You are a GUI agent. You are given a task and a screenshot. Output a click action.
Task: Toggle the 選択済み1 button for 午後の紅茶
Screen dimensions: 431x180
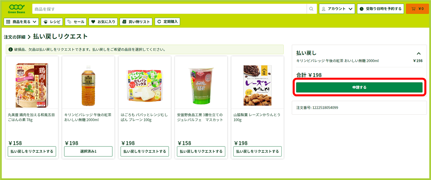pos(88,151)
